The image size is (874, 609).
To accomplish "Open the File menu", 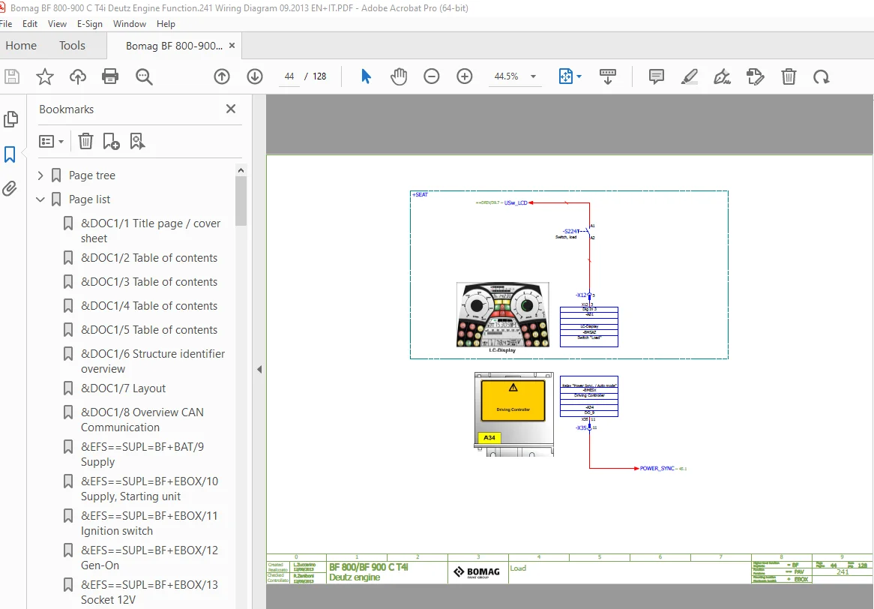I will (x=5, y=24).
